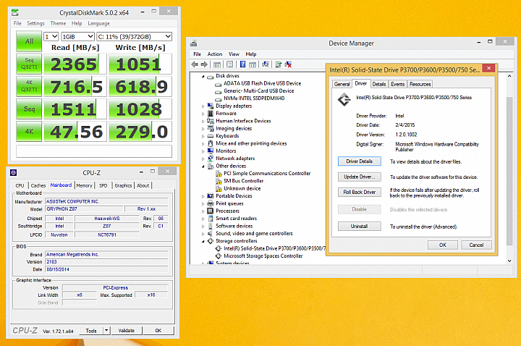
Task: Switch to the Events tab in properties dialog
Action: (x=397, y=84)
